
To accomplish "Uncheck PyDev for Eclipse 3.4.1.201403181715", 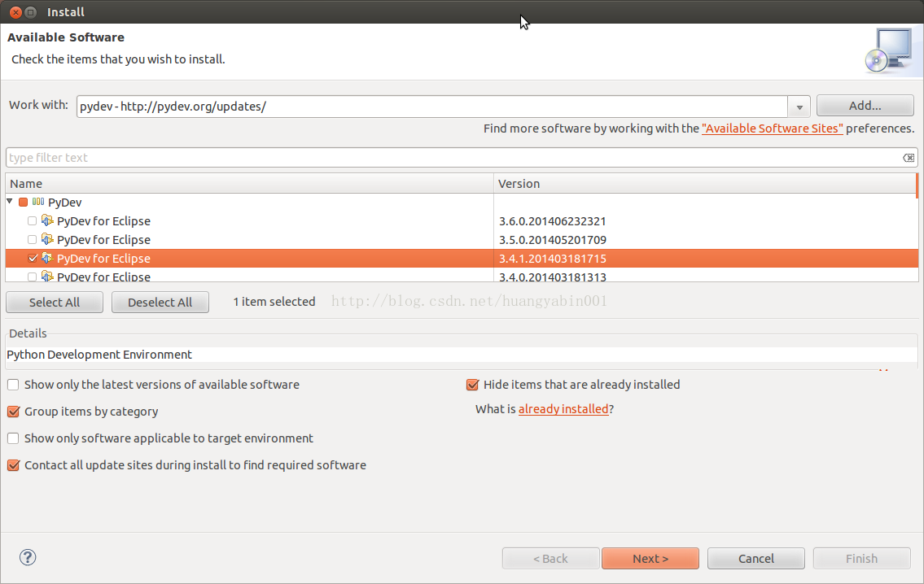I will [x=33, y=259].
